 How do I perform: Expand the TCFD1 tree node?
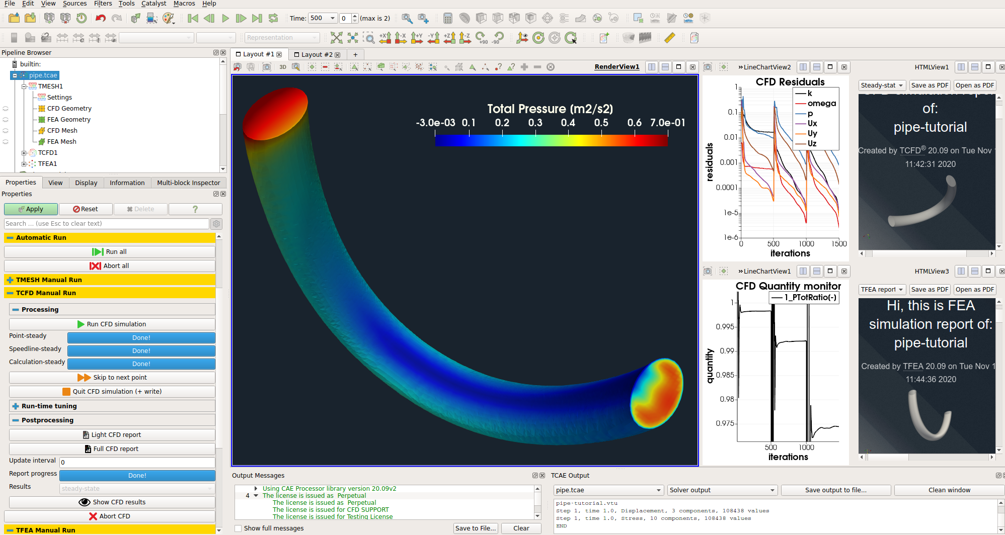24,153
